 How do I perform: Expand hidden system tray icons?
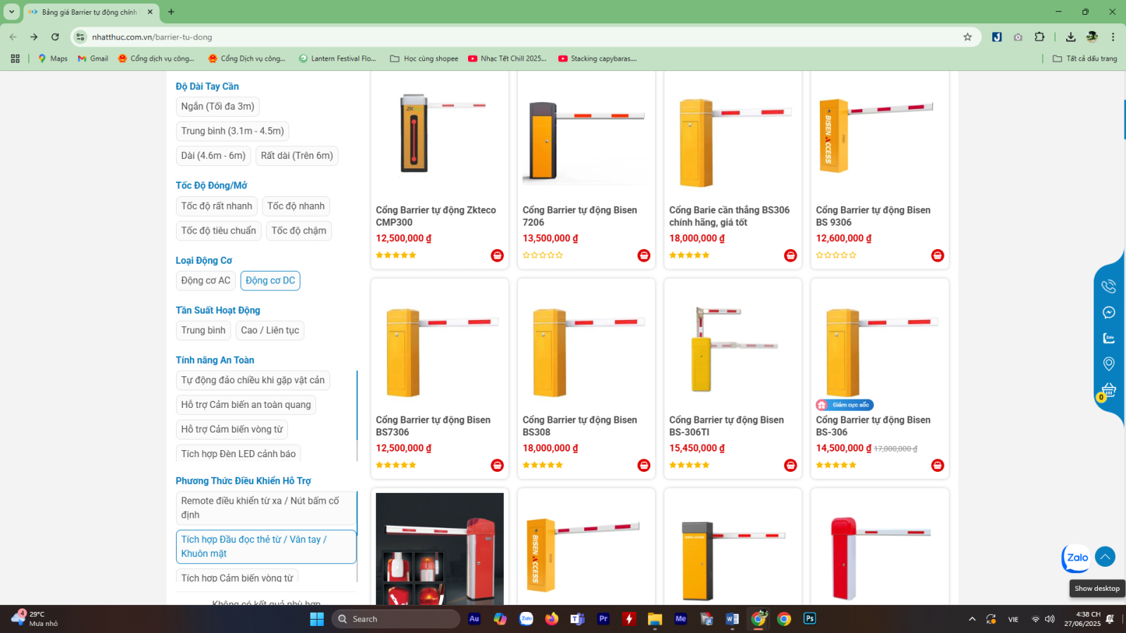[972, 619]
